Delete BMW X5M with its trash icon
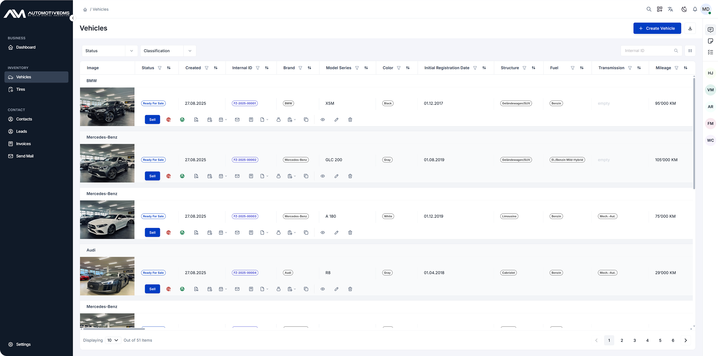 [350, 120]
